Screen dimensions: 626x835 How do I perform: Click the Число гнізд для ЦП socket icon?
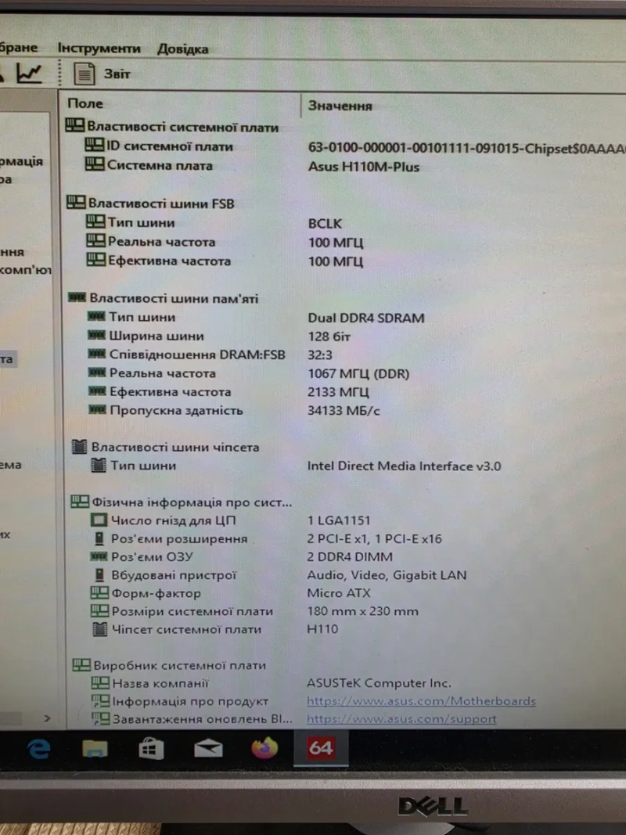tap(99, 520)
